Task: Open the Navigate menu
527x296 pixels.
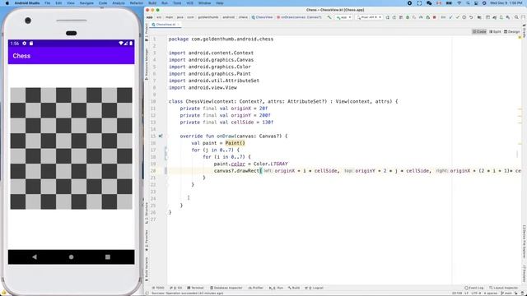Action: coord(86,3)
